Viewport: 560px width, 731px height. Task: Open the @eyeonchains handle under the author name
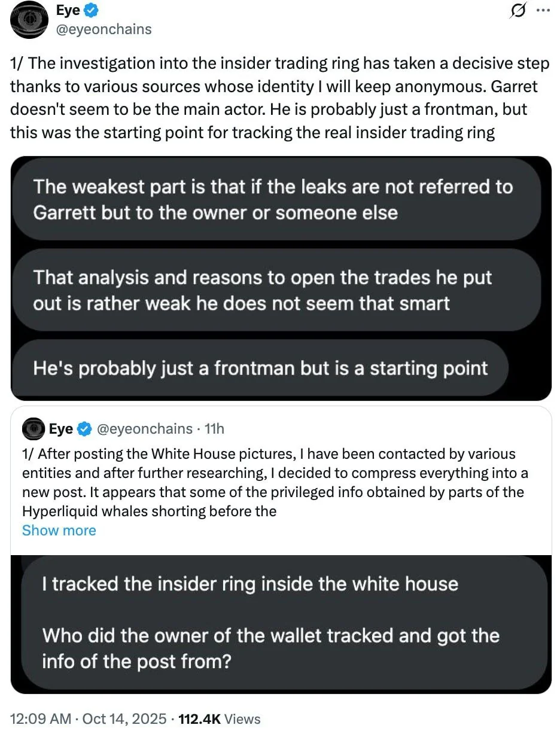click(x=104, y=29)
